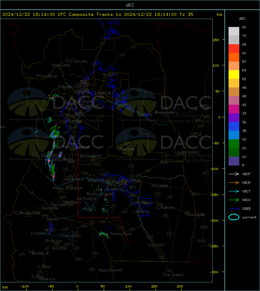
Task: Click the Punta_Agua place label
Action: tap(121, 234)
